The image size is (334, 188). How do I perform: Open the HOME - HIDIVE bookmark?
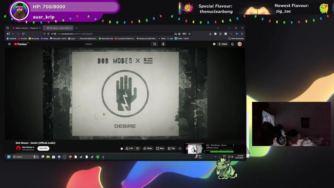182,39
